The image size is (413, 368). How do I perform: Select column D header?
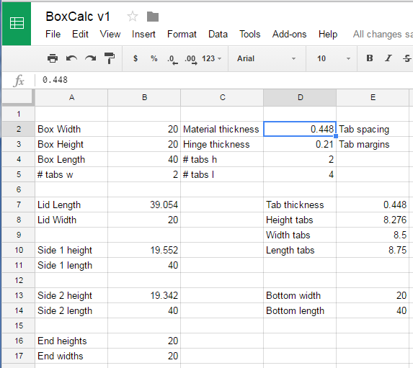[300, 98]
